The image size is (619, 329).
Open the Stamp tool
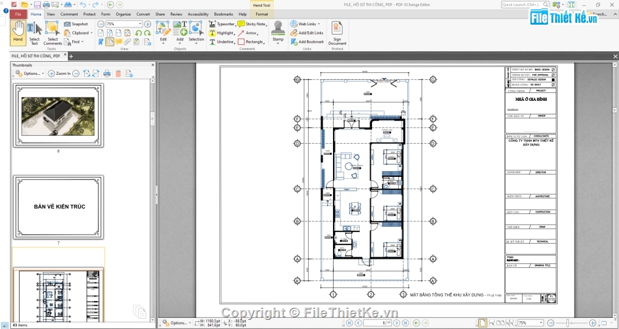pos(278,31)
